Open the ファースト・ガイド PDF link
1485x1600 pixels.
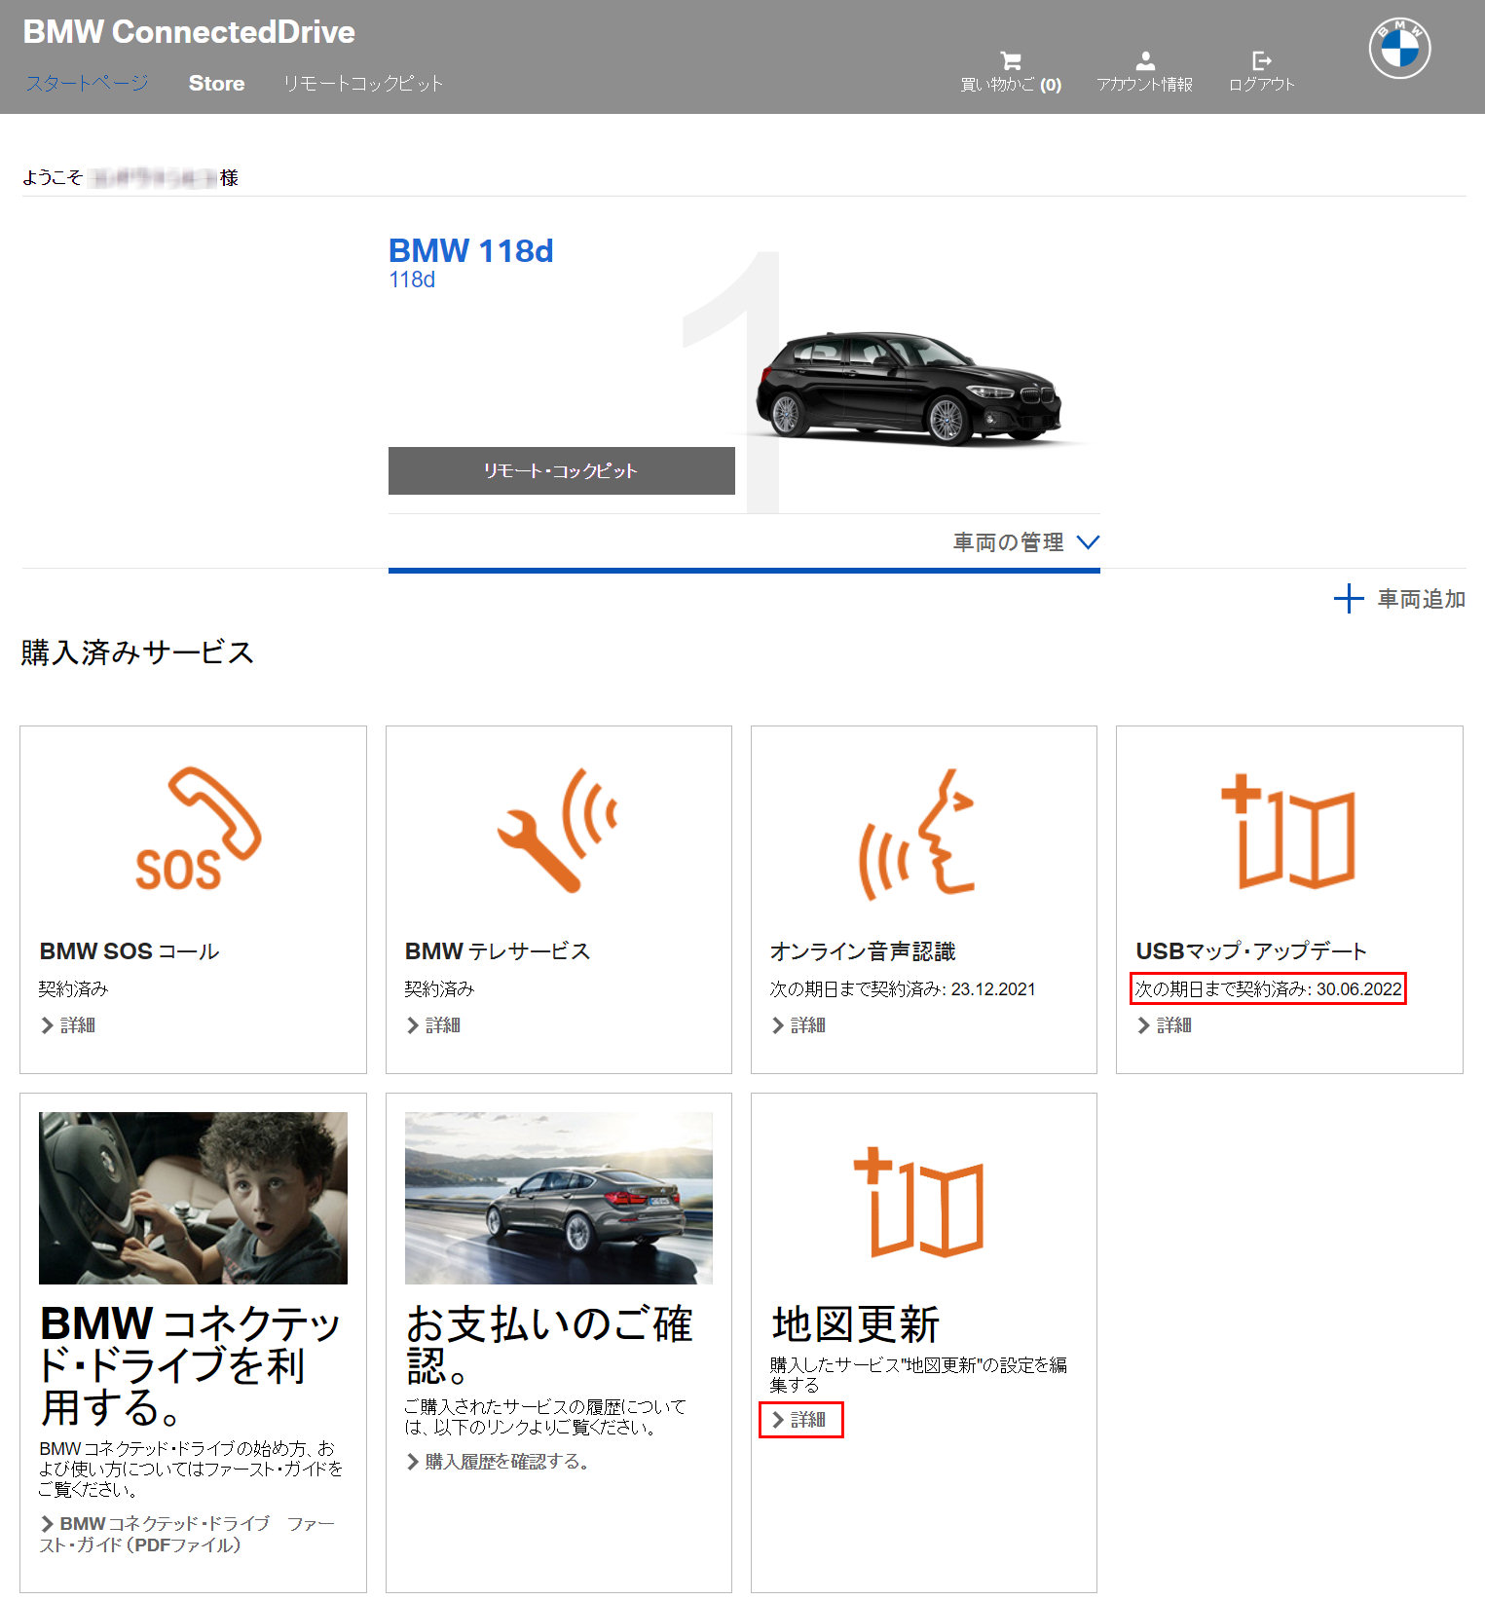click(187, 1534)
